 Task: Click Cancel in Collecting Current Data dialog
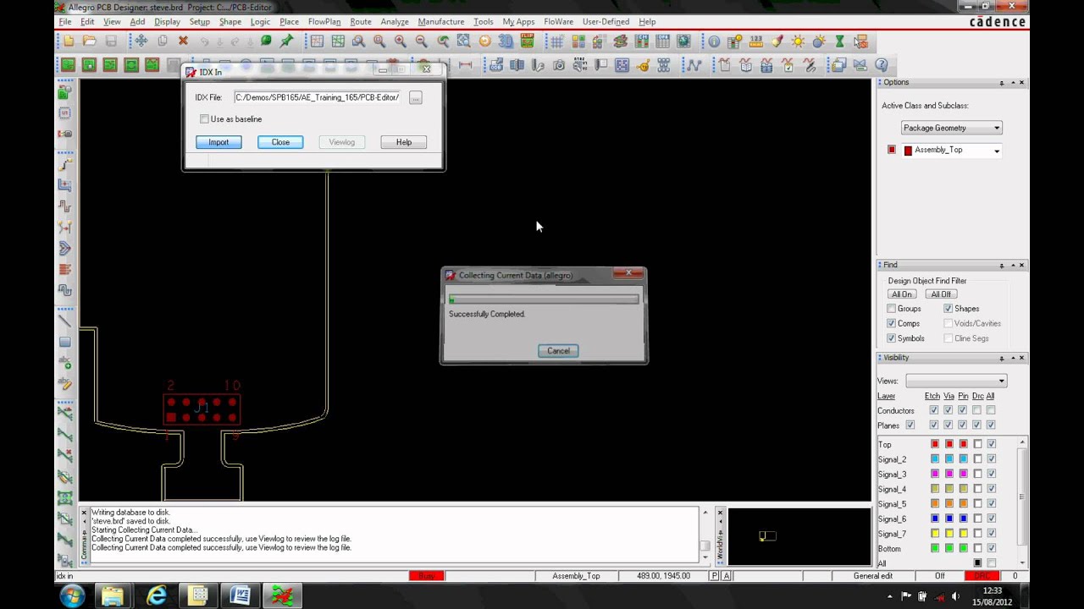(x=558, y=351)
